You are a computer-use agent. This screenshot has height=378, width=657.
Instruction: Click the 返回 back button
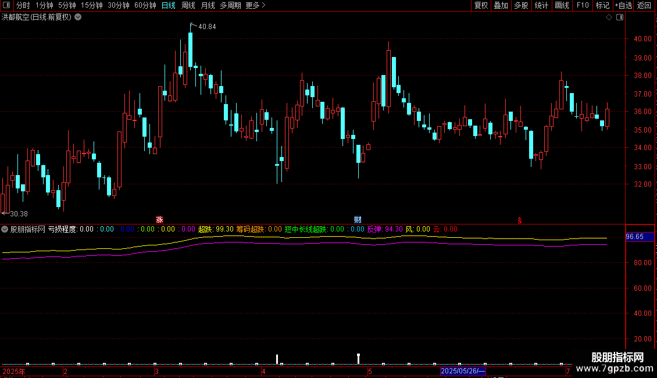(644, 5)
